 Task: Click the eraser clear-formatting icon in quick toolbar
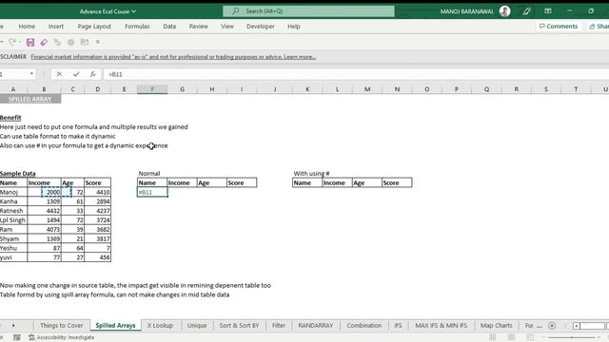(x=44, y=42)
